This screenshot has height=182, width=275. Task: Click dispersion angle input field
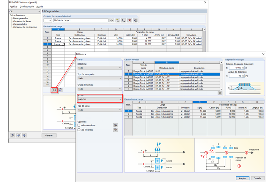point(235,76)
